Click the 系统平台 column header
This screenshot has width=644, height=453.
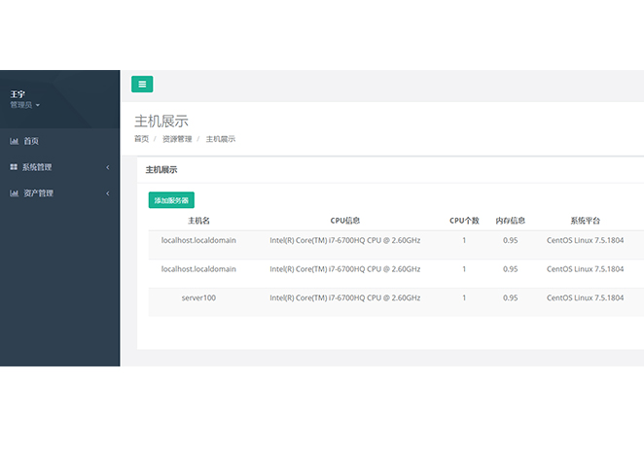(x=585, y=221)
